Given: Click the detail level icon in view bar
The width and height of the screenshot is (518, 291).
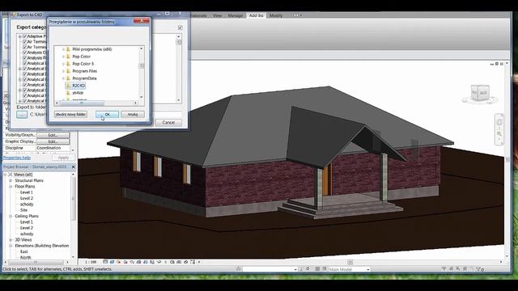Looking at the screenshot, I should [105, 262].
